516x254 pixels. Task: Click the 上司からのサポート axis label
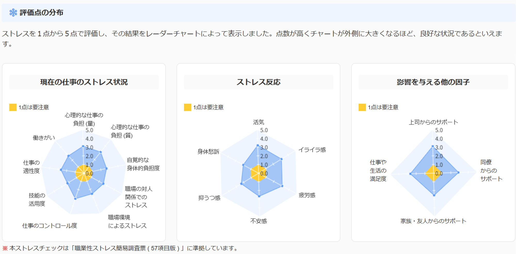pyautogui.click(x=433, y=122)
